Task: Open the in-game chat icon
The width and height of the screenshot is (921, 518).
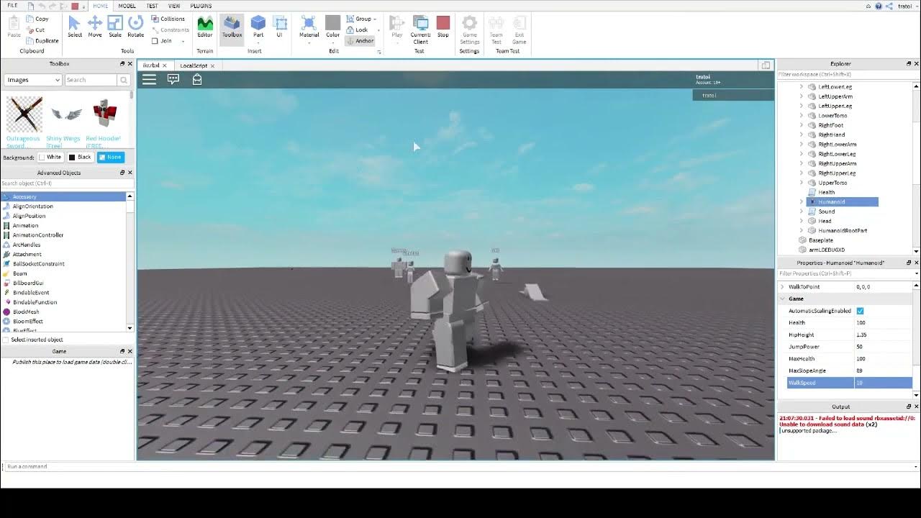Action: (x=173, y=79)
